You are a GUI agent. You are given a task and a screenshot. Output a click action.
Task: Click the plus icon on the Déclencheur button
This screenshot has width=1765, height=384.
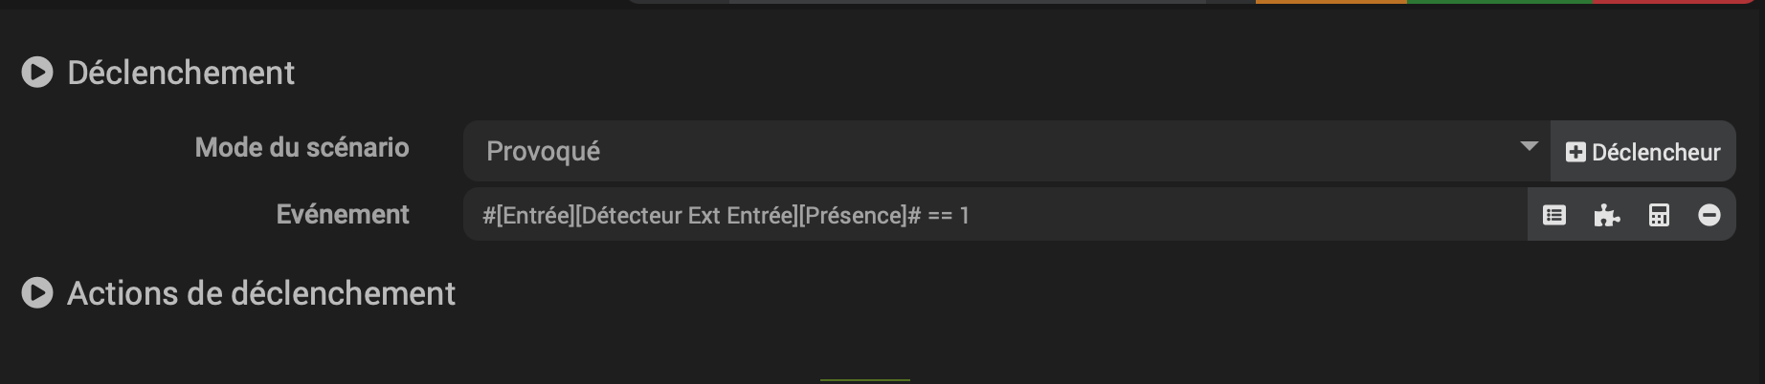click(1575, 152)
